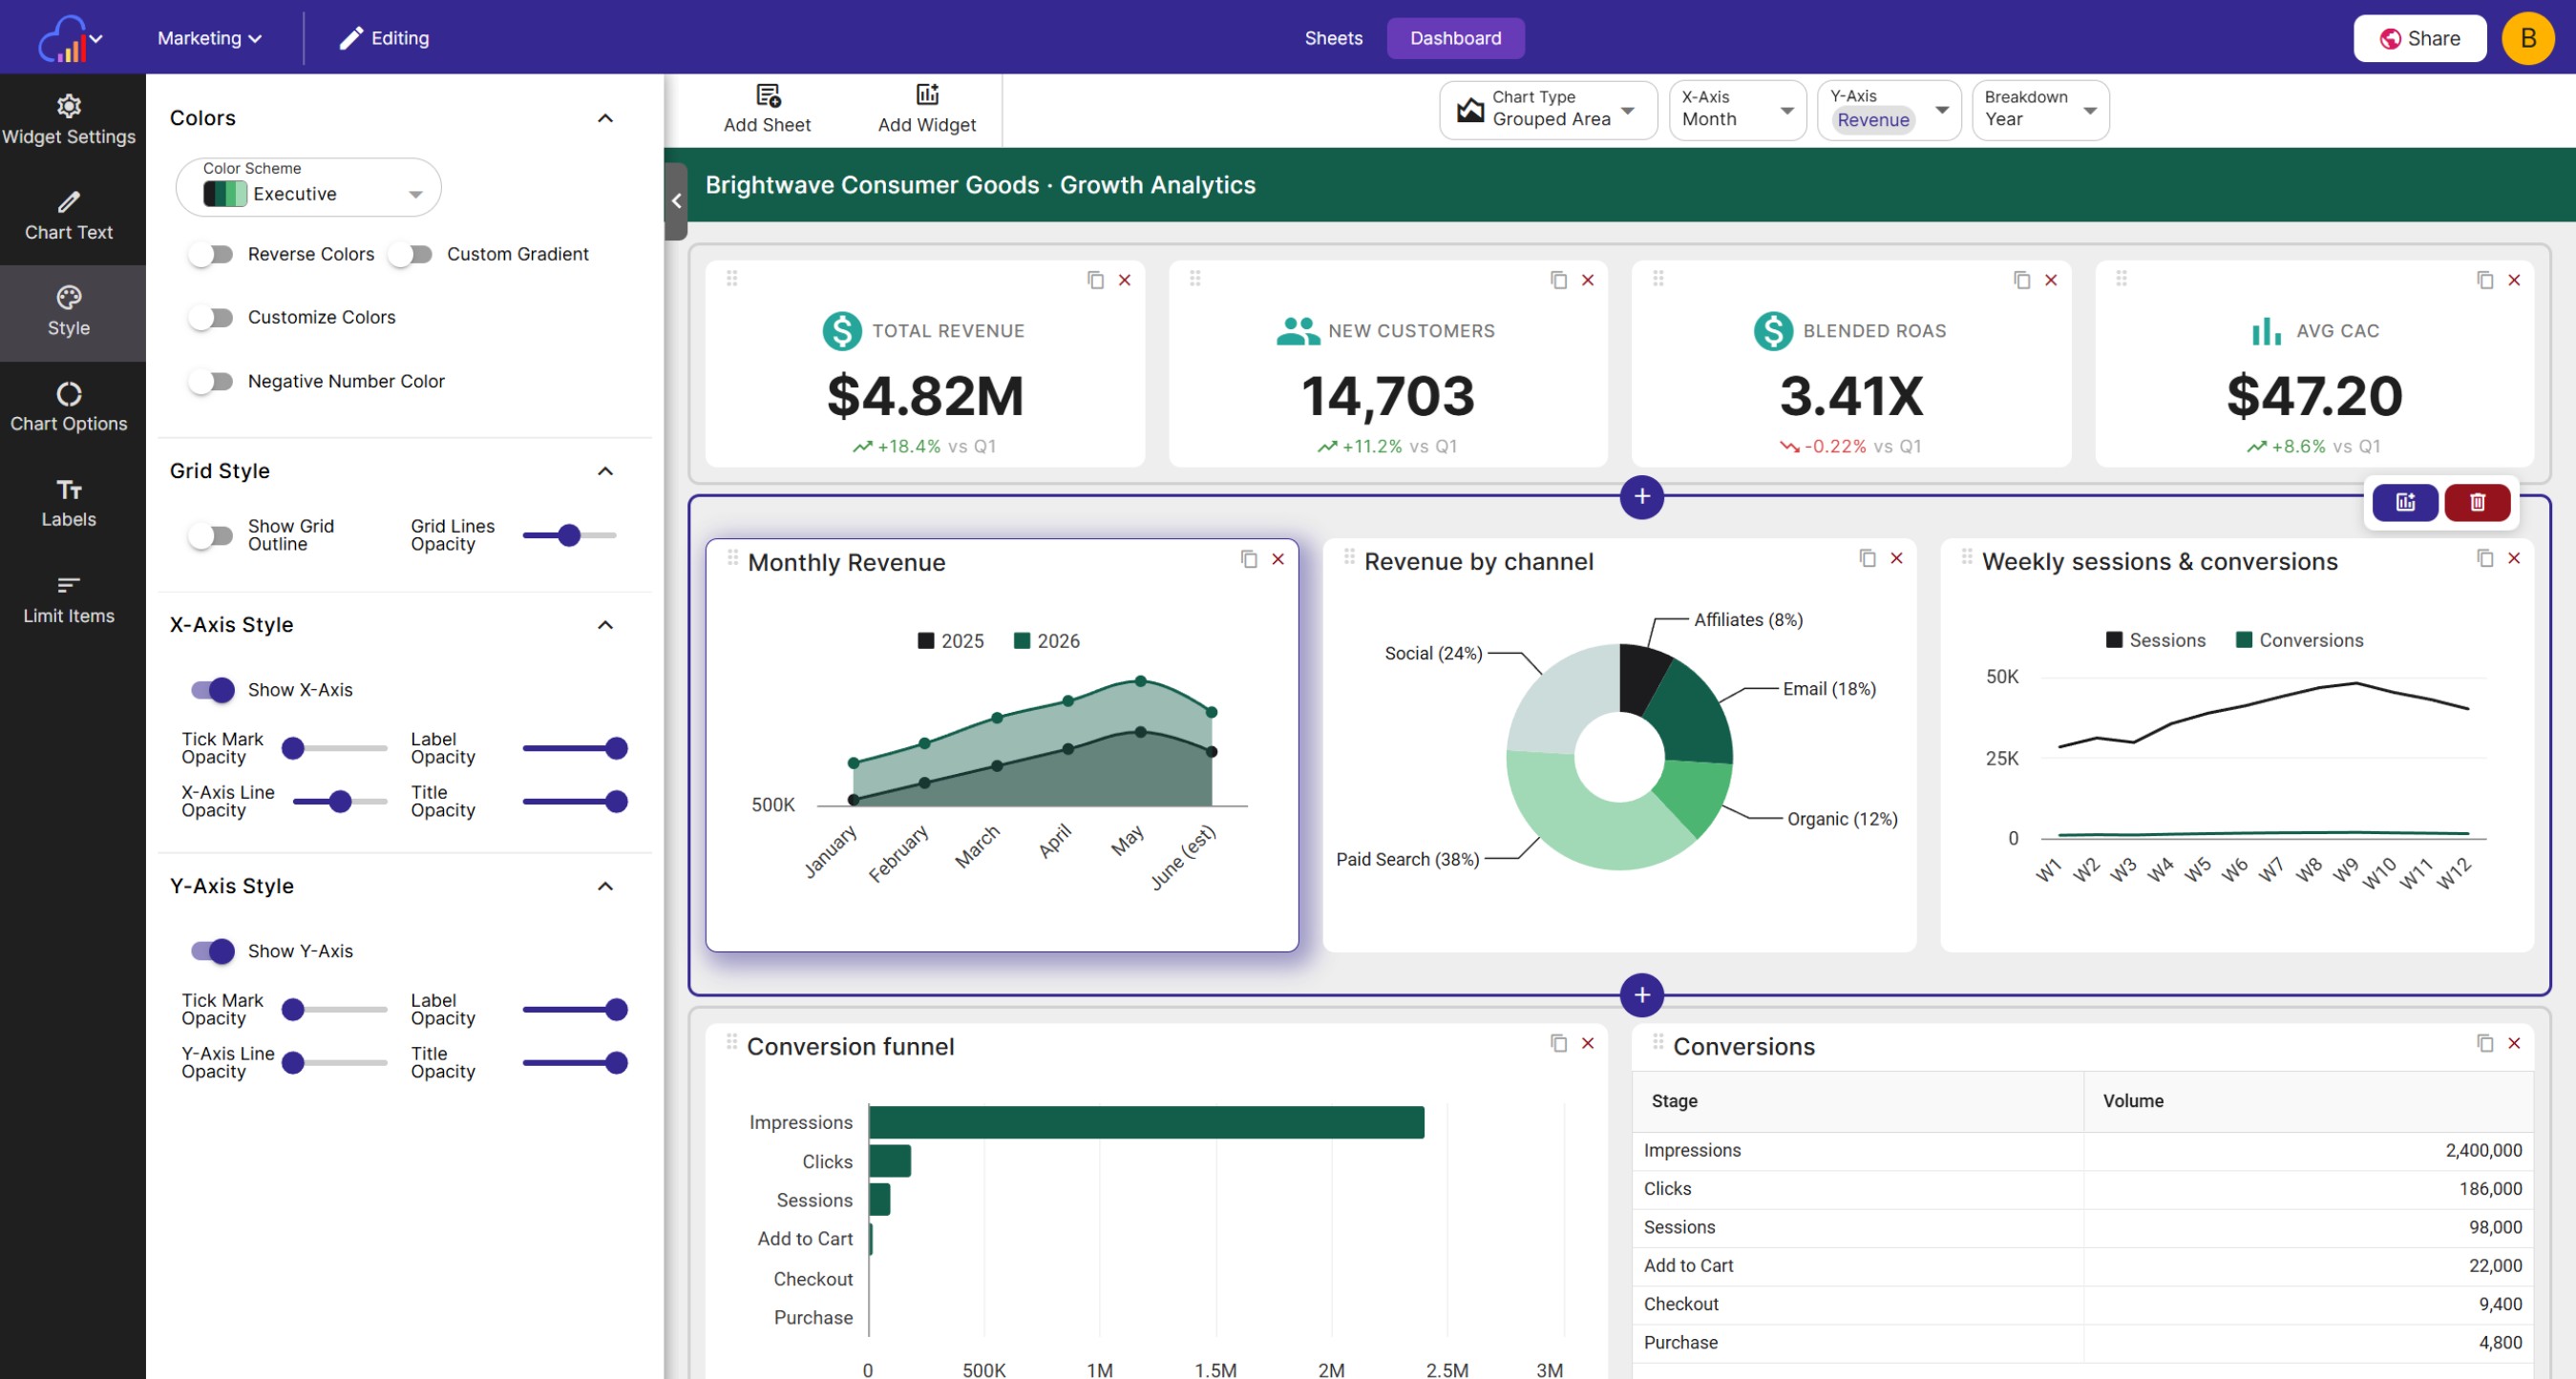Duplicate the Total Revenue widget
The image size is (2576, 1379).
(1095, 280)
